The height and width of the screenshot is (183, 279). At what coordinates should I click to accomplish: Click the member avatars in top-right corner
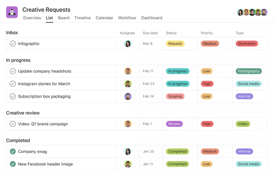252,12
